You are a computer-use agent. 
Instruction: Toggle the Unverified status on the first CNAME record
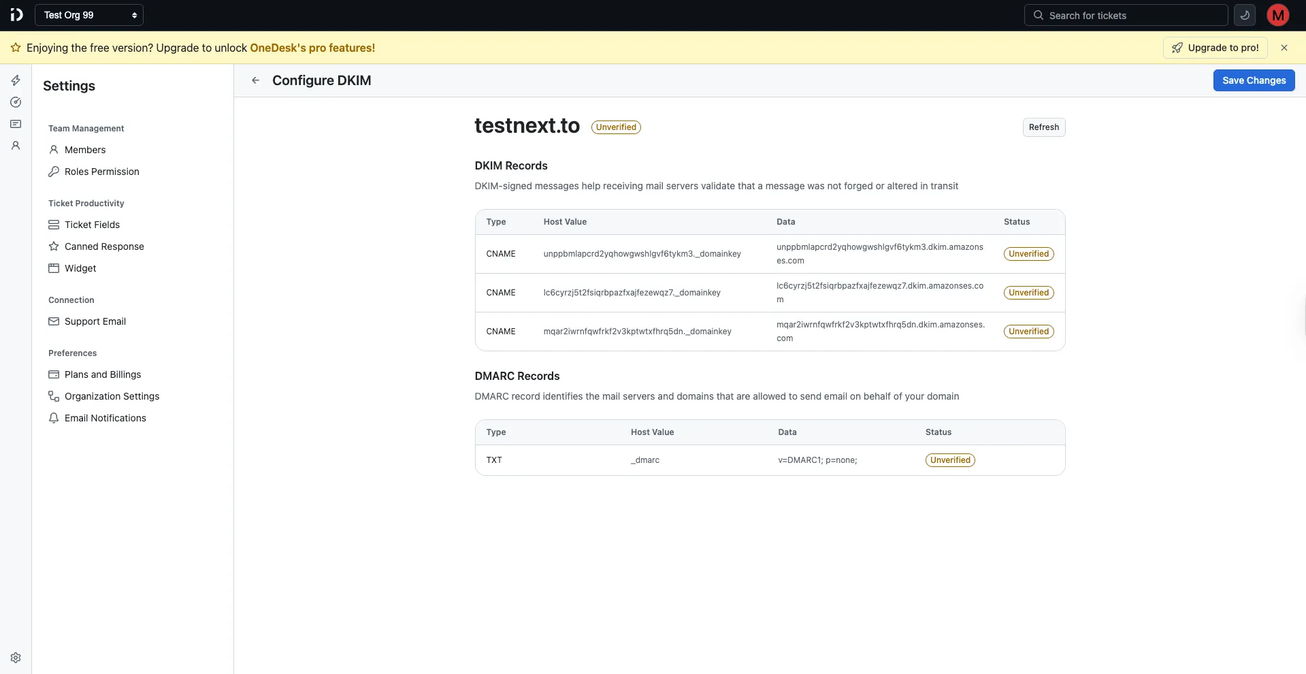(1028, 253)
